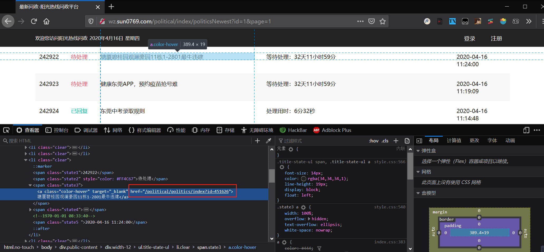This screenshot has height=252, width=544.
Task: Collapse the 网格 grid section
Action: pos(418,172)
